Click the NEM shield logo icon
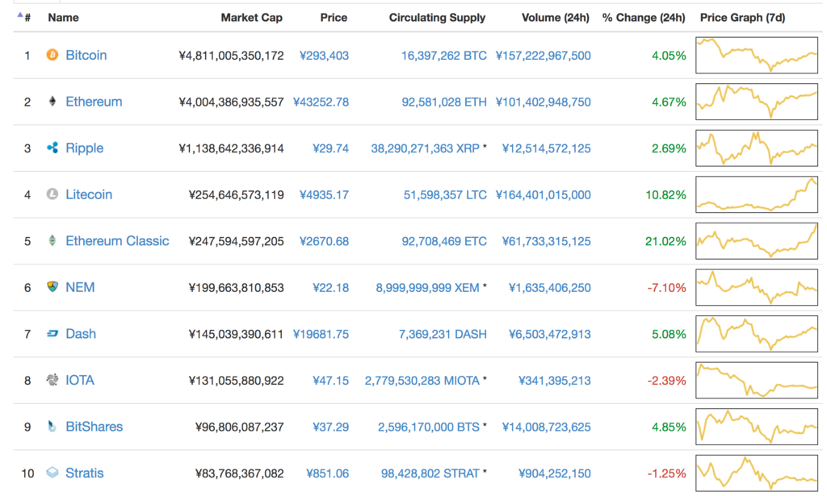This screenshot has height=496, width=827. pos(52,287)
